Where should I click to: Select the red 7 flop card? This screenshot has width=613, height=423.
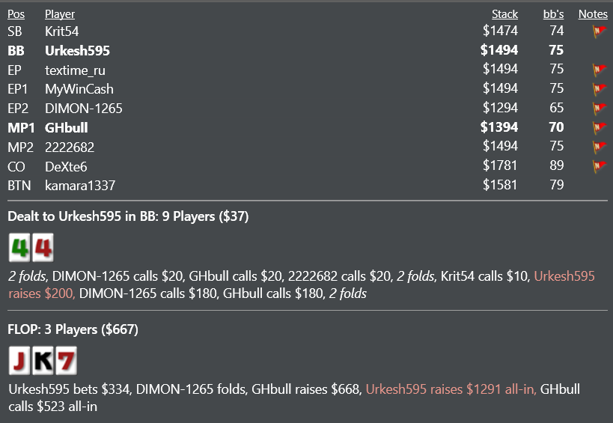(x=67, y=360)
